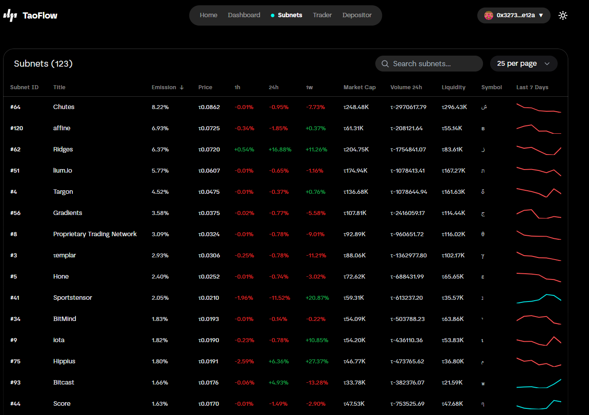Open the Sportstensor 7-day sparkline chart
This screenshot has height=415, width=589.
pyautogui.click(x=538, y=298)
